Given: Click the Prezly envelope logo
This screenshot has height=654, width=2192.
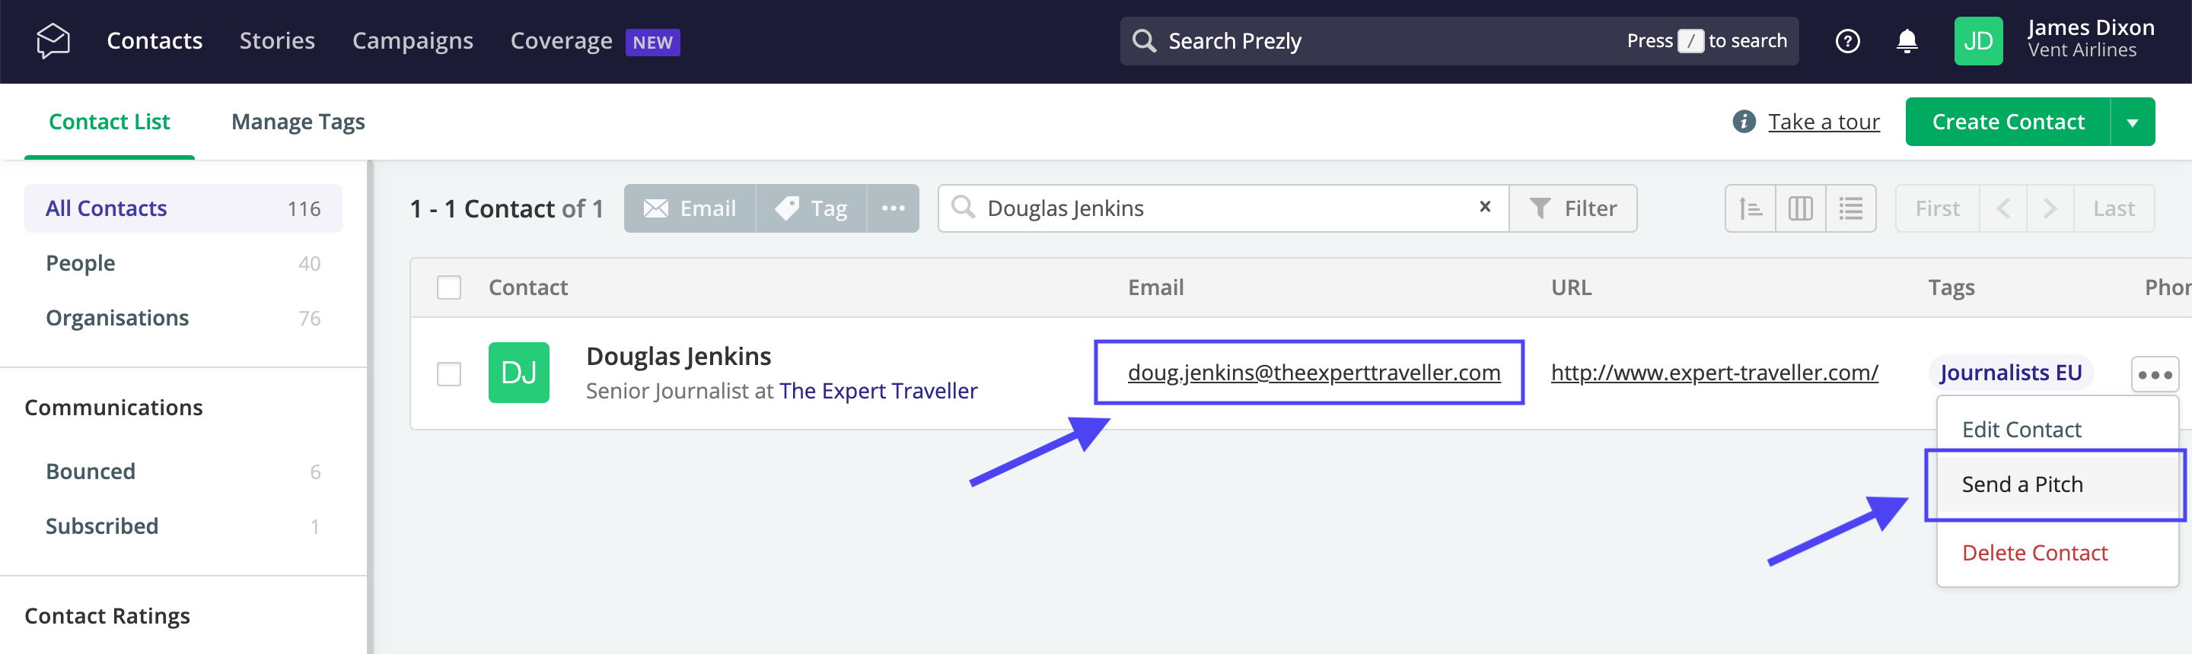Looking at the screenshot, I should tap(53, 41).
